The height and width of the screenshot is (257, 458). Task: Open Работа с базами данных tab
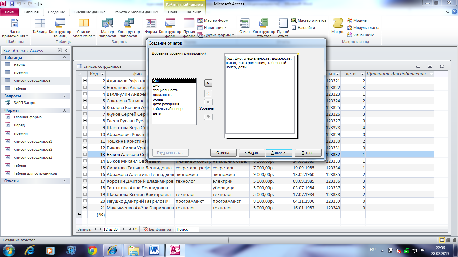(x=136, y=12)
